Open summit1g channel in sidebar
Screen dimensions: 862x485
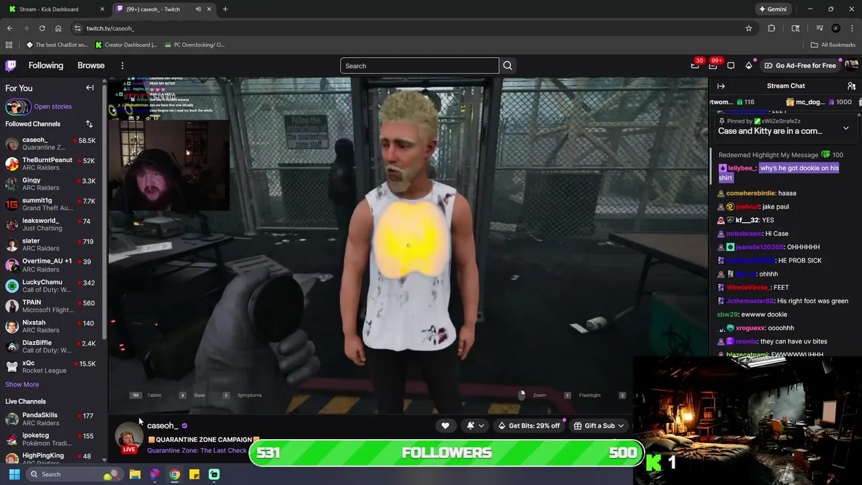[x=50, y=204]
